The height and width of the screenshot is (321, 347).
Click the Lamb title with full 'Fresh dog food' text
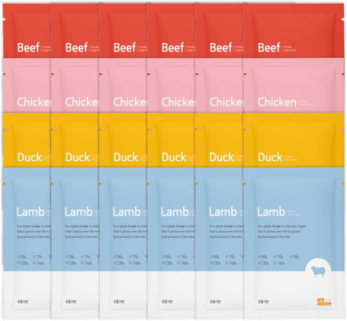point(271,212)
